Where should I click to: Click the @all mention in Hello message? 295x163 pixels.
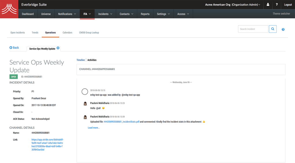(x=99, y=108)
